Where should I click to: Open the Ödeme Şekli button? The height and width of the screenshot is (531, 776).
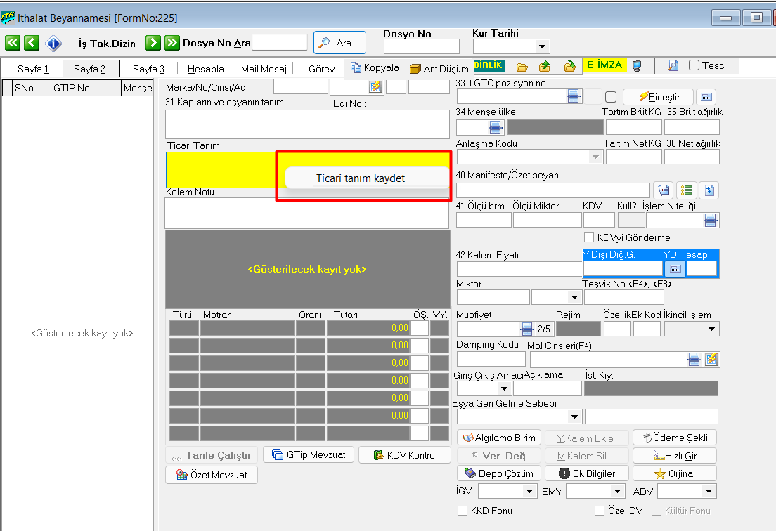click(675, 438)
